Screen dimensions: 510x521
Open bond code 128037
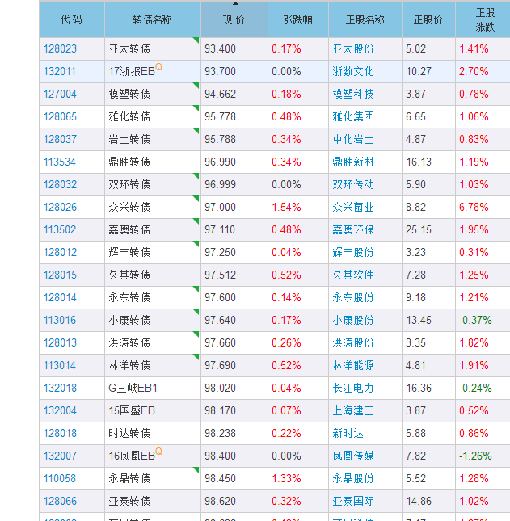coord(60,139)
